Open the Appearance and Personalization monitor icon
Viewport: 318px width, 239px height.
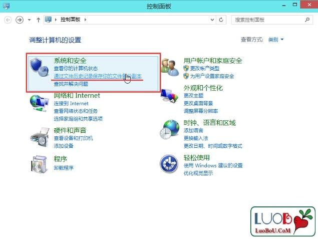pyautogui.click(x=170, y=96)
